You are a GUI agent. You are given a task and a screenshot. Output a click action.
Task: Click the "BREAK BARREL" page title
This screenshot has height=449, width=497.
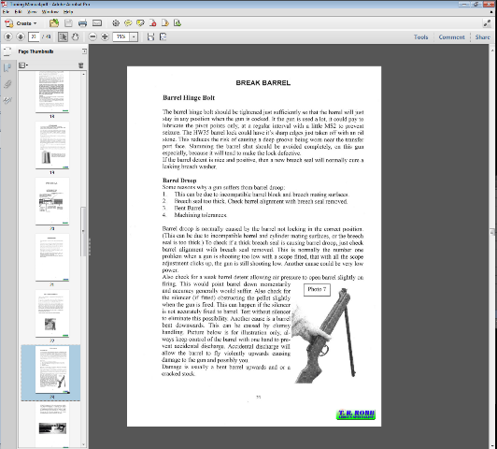pos(263,83)
